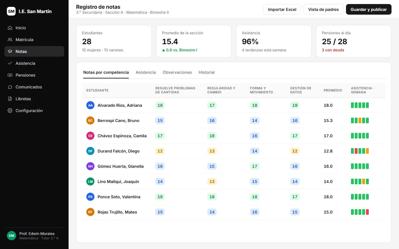The height and width of the screenshot is (249, 399).
Task: Click the Matrícula people icon
Action: 10,40
